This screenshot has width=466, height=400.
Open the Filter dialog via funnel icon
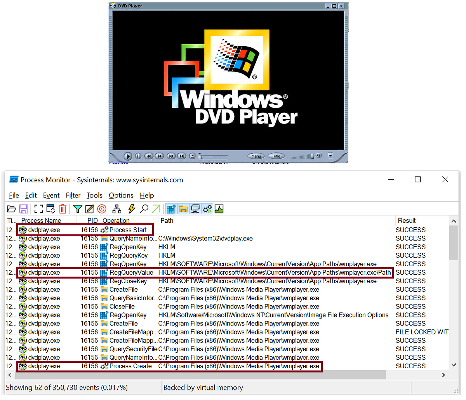78,209
